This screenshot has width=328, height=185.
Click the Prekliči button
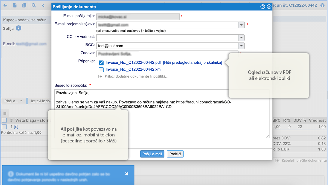(175, 154)
